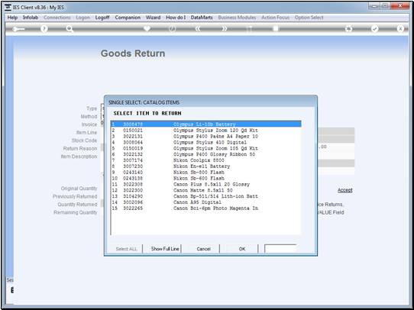
Task: Open the Option Select menu
Action: click(x=309, y=18)
